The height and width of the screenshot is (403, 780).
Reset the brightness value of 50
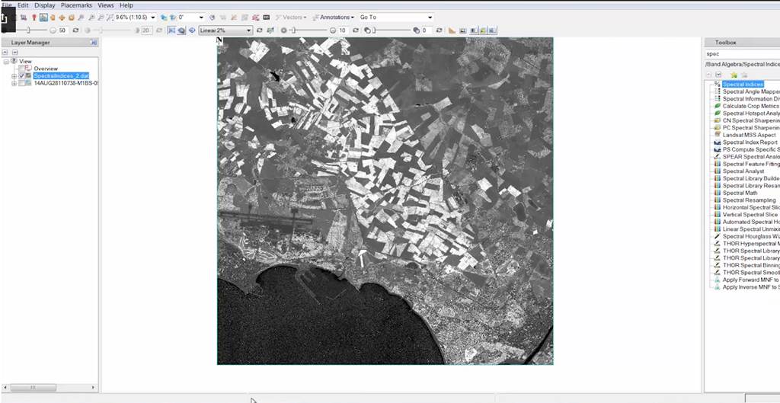75,30
